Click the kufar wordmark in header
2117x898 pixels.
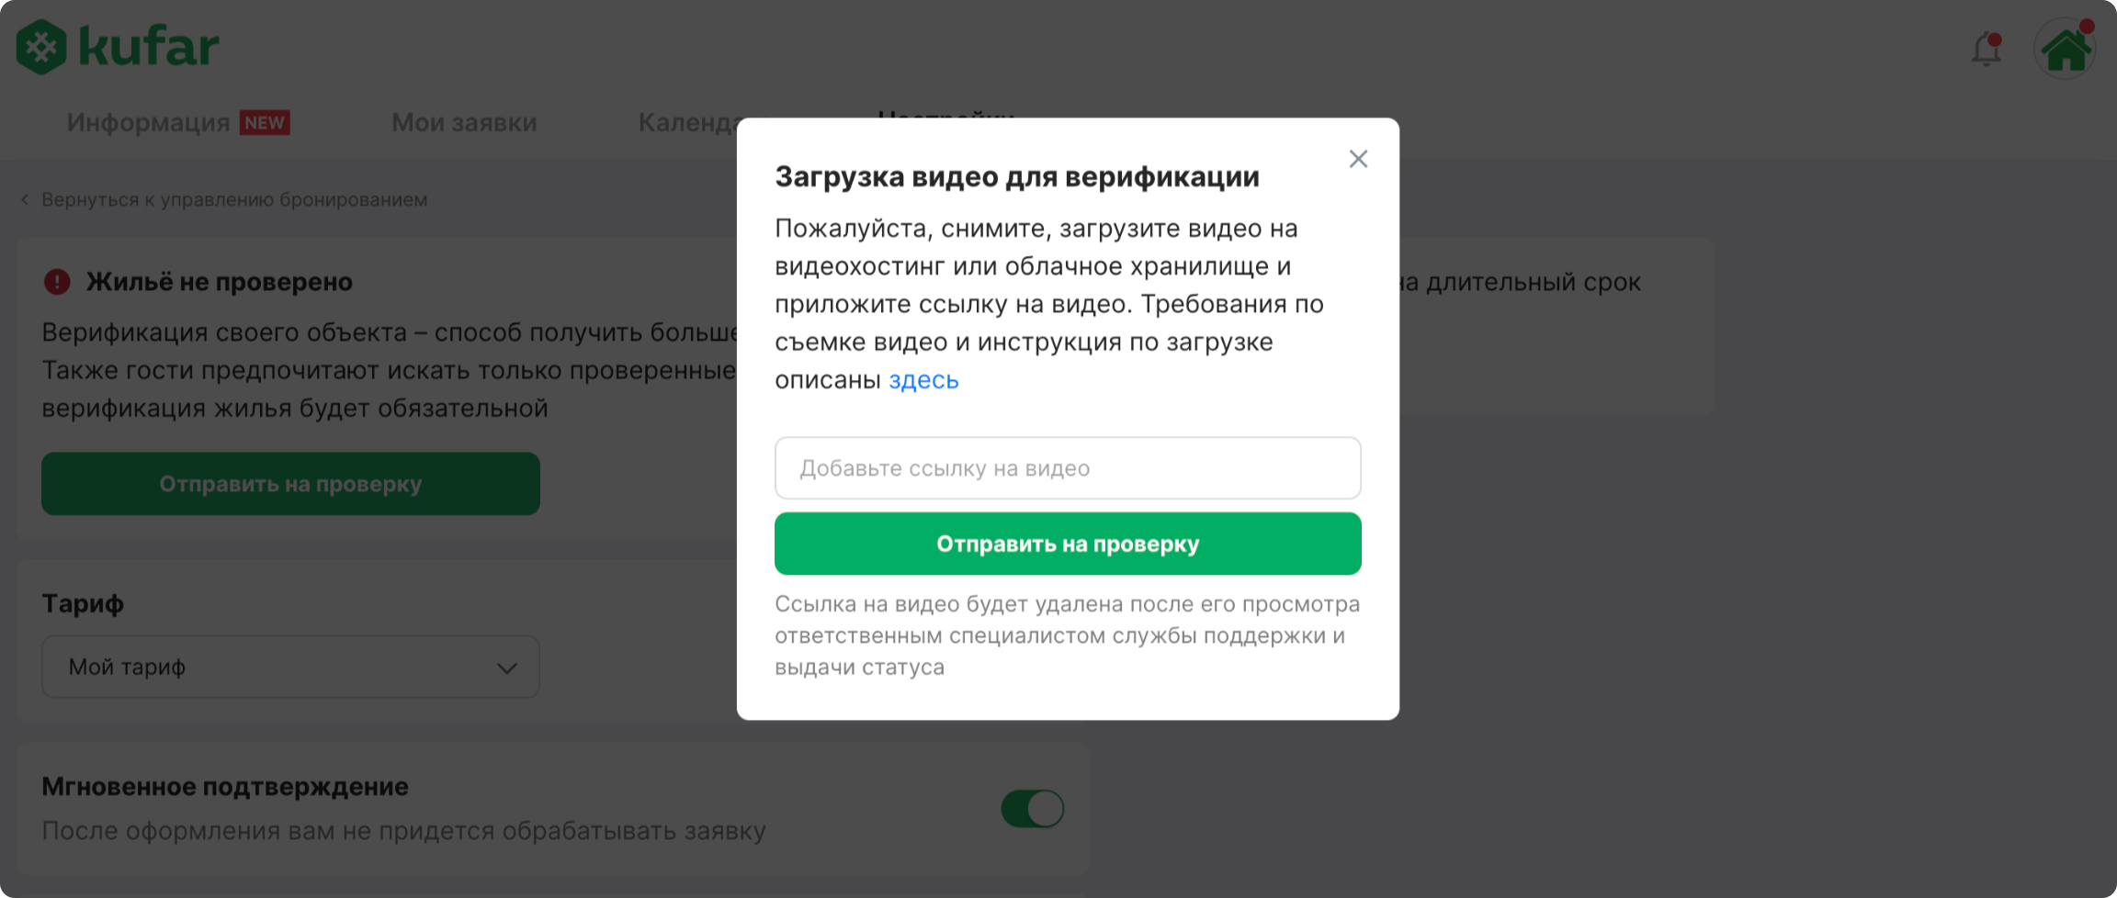(x=149, y=47)
